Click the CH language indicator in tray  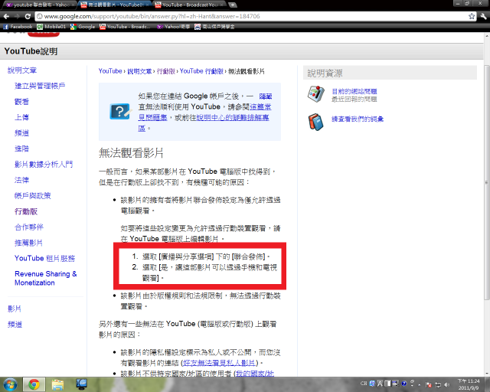364,384
